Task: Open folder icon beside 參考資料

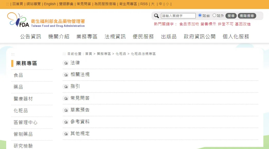Action: coord(66,122)
